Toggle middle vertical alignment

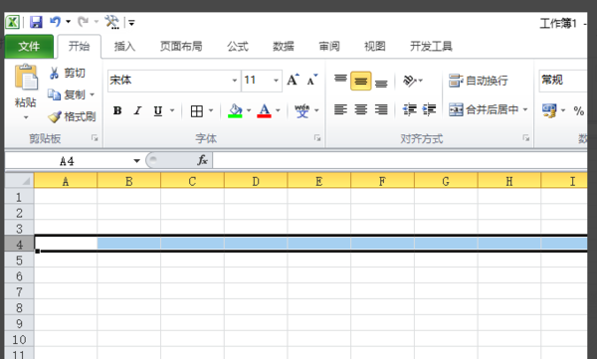pos(361,81)
